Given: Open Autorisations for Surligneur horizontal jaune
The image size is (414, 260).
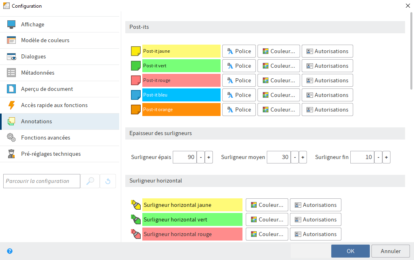Looking at the screenshot, I should click(315, 204).
